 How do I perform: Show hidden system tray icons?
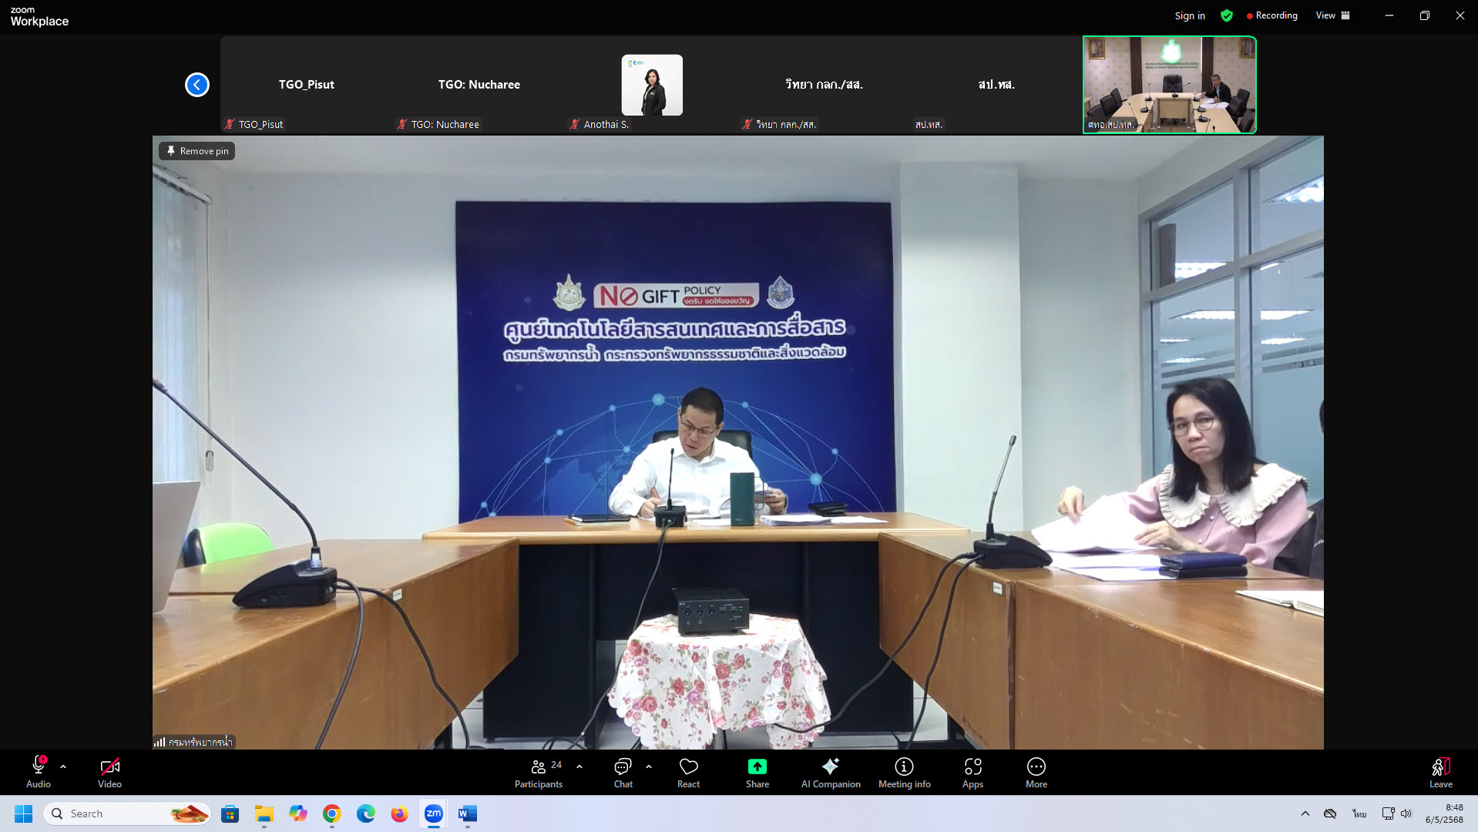pyautogui.click(x=1305, y=814)
